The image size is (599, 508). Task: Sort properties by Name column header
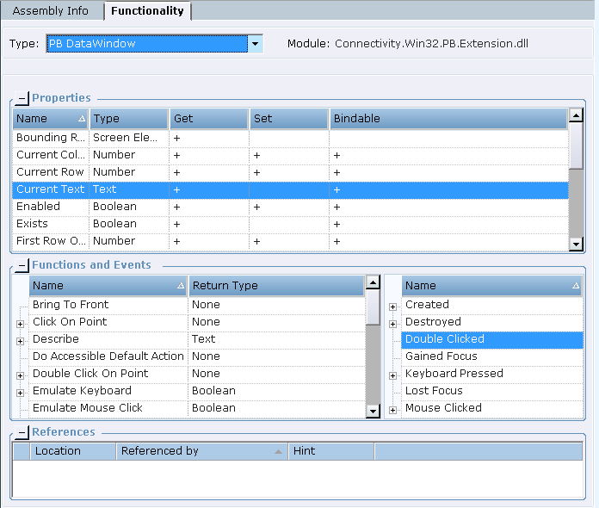coord(51,119)
